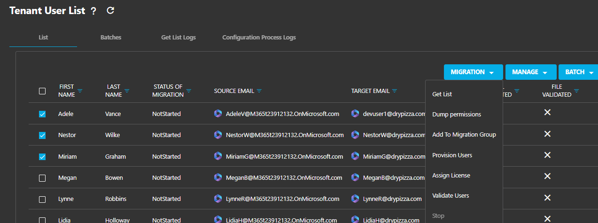Click Assign License menu option

point(451,175)
